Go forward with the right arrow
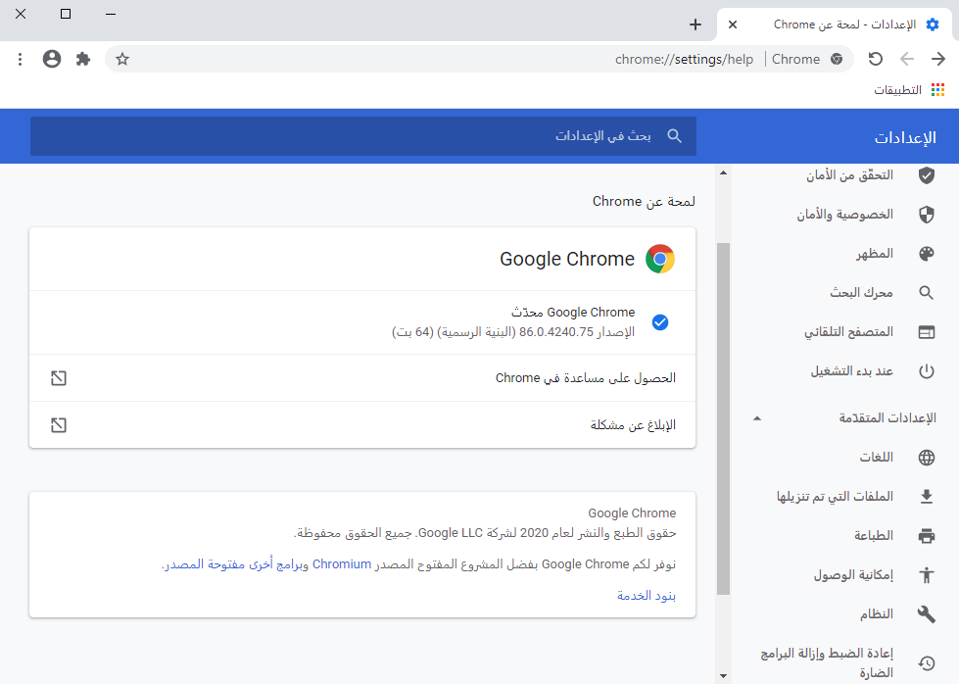 pos(938,60)
